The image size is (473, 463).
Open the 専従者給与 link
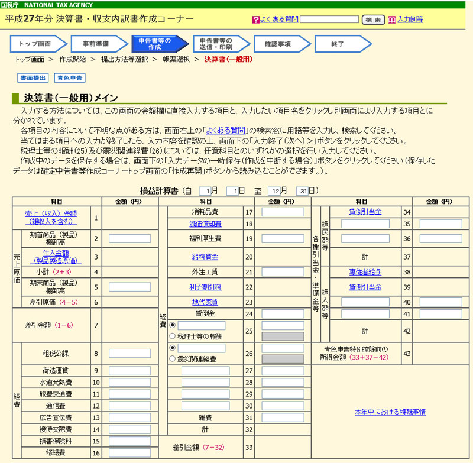365,273
